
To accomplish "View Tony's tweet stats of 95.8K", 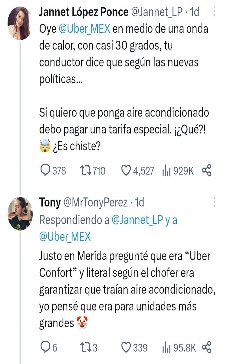I will 179,347.
